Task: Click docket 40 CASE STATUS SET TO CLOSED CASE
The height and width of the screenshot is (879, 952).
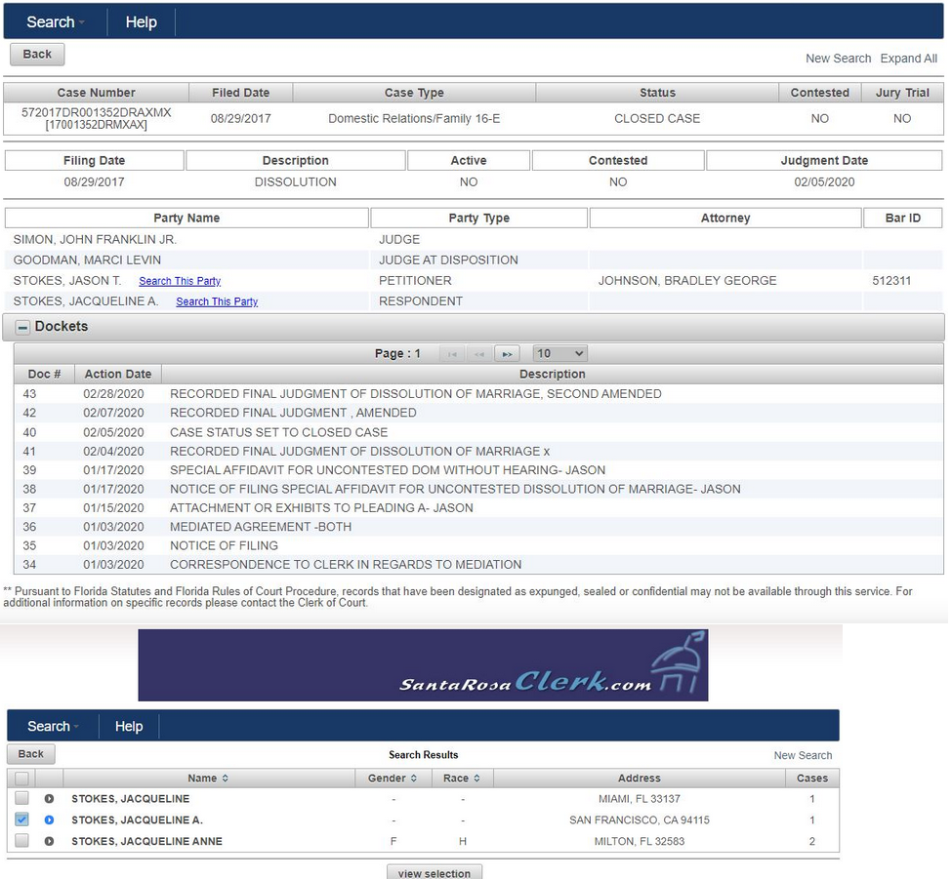Action: [x=278, y=432]
